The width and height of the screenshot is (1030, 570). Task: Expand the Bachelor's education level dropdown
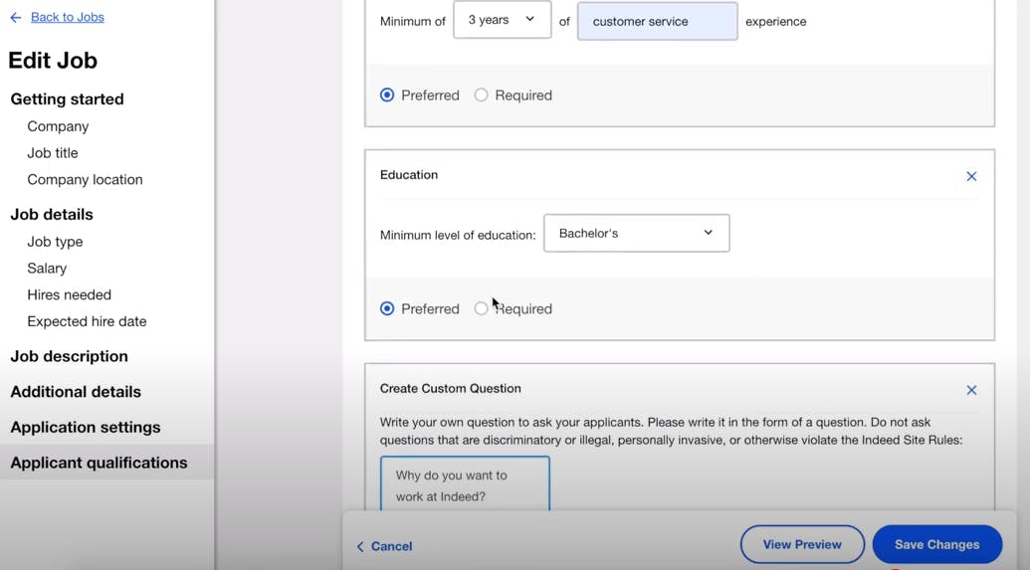(636, 234)
